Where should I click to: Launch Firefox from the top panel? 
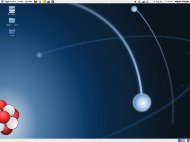pos(36,1)
